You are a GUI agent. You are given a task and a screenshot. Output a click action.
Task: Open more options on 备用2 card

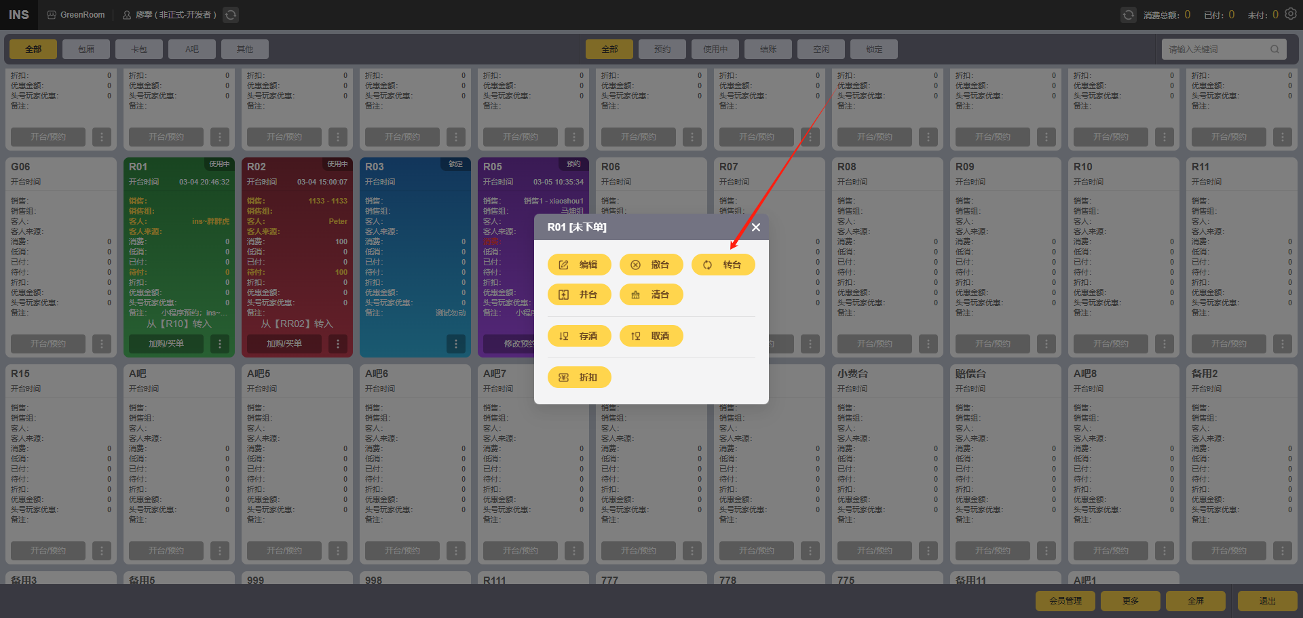tap(1283, 551)
